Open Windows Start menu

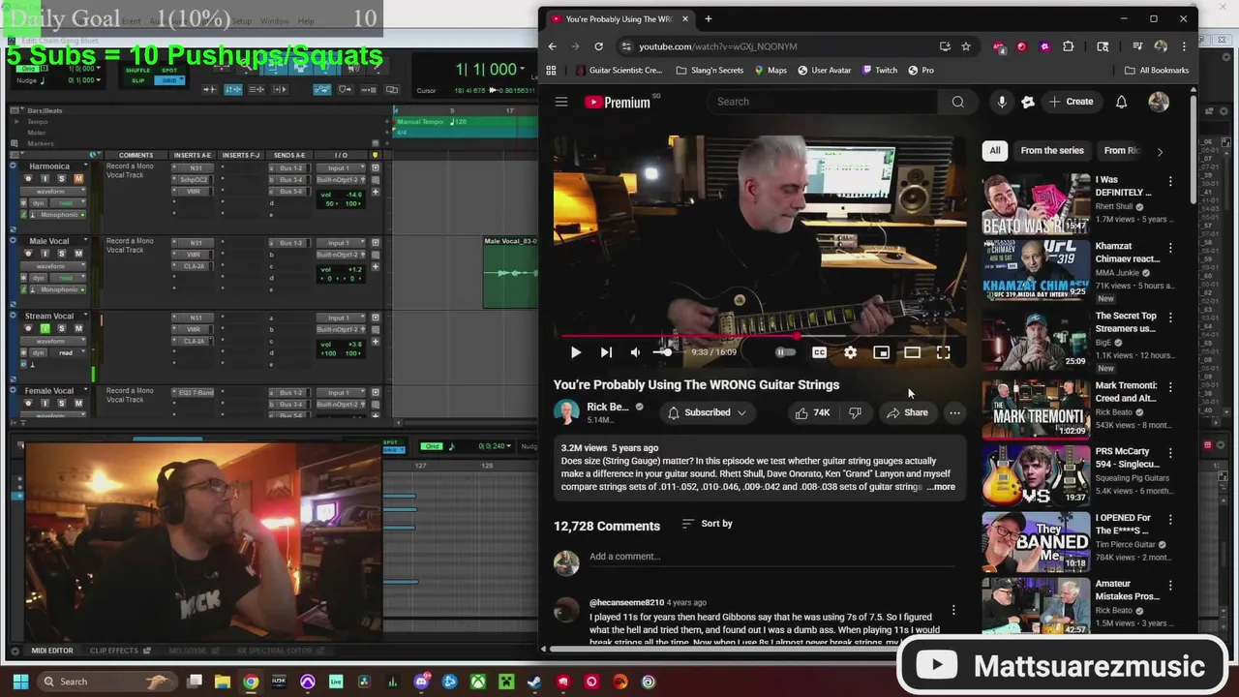(19, 682)
